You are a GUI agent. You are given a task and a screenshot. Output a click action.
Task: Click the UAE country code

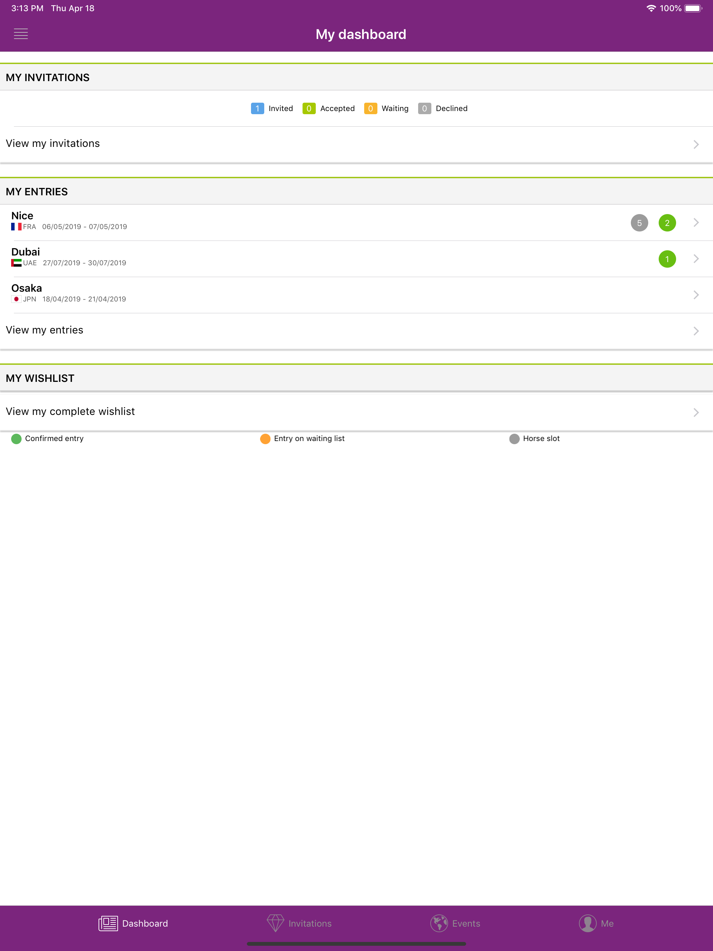(x=30, y=263)
